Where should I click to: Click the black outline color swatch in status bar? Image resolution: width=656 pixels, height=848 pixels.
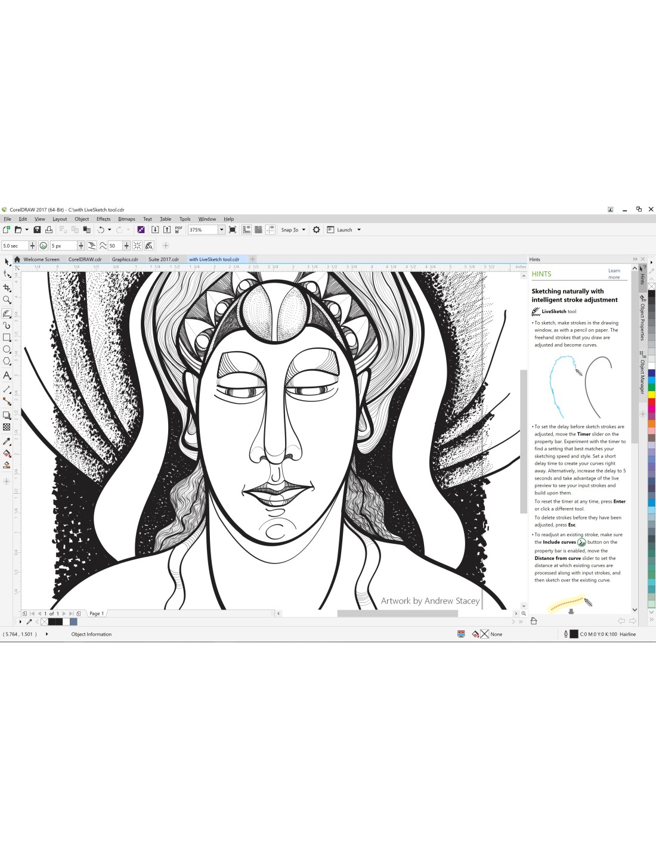(x=574, y=634)
